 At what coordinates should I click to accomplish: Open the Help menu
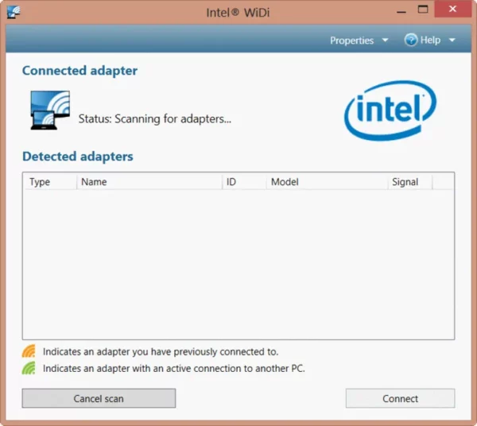pos(430,40)
